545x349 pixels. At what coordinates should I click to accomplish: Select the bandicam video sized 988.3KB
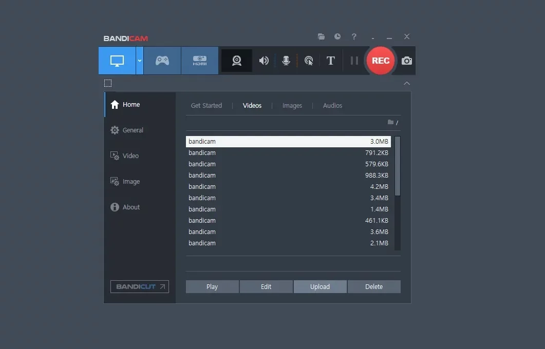[x=288, y=176]
